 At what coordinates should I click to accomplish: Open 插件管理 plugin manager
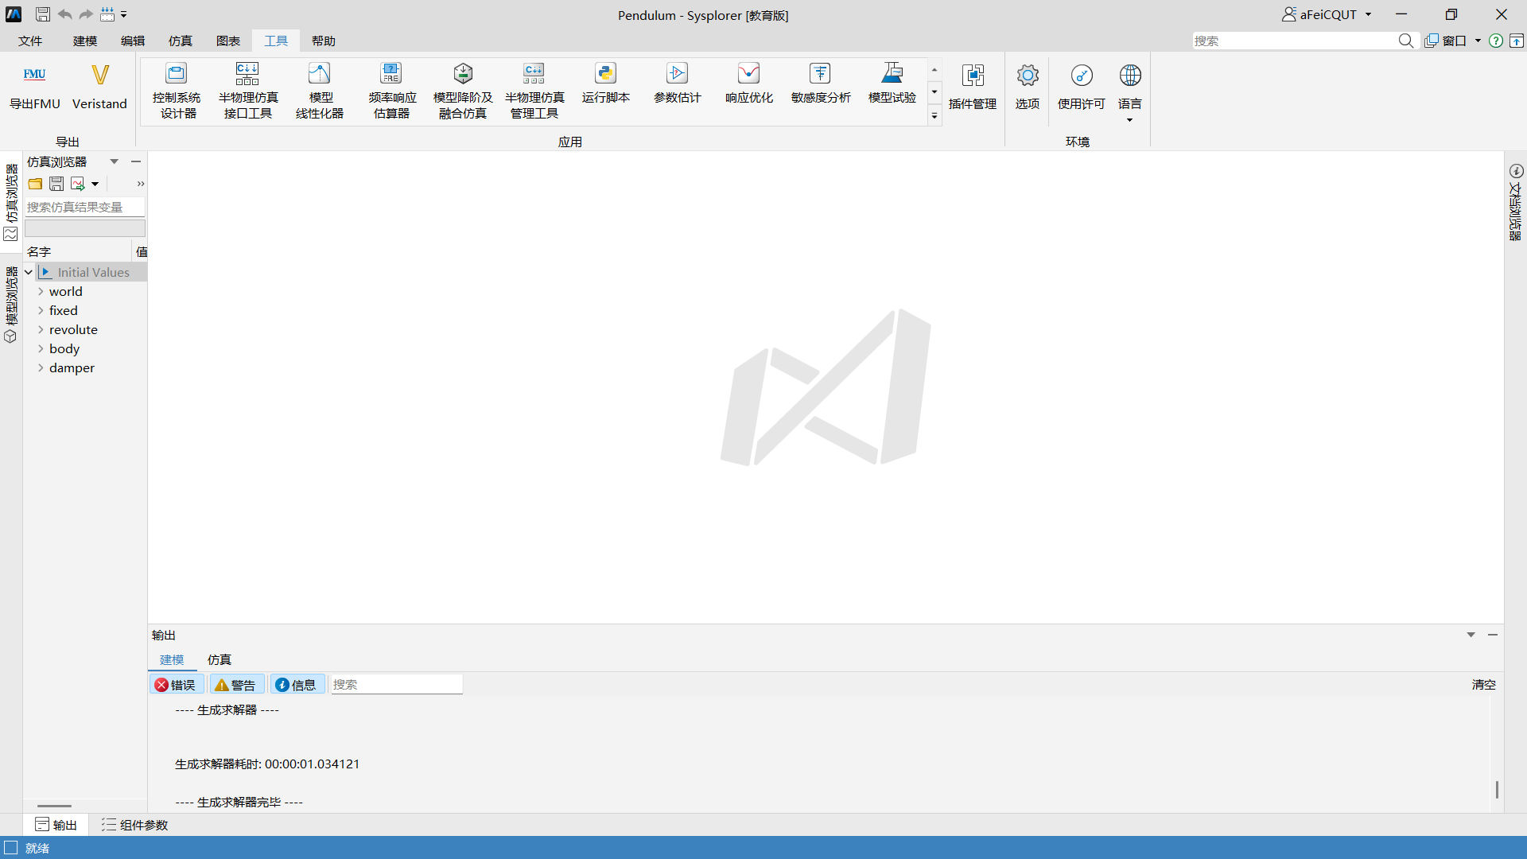(973, 87)
